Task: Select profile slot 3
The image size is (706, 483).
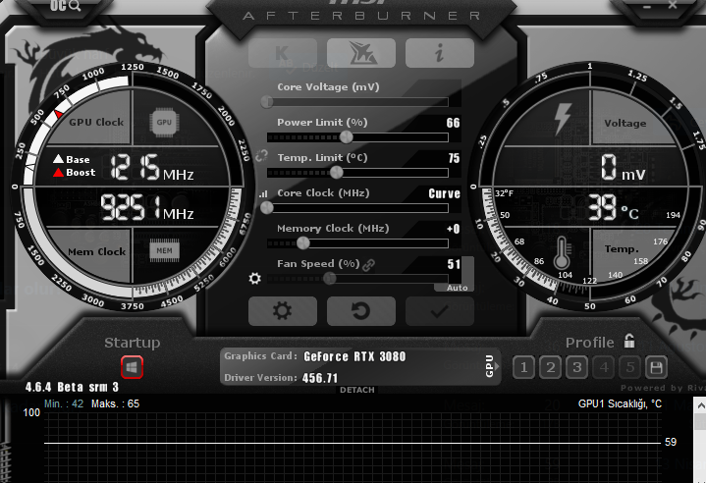Action: click(576, 367)
